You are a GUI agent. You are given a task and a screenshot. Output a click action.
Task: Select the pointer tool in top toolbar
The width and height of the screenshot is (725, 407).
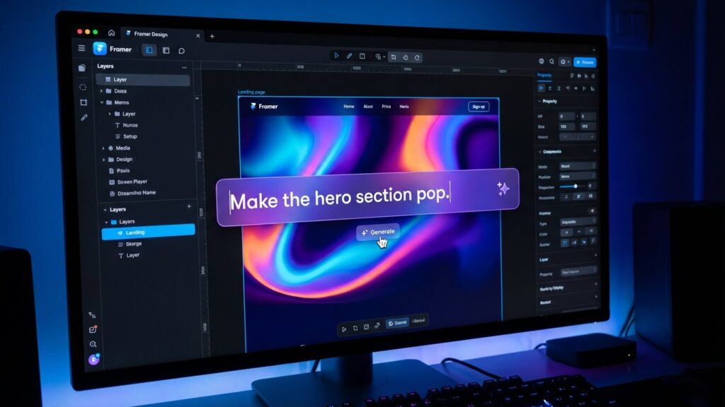tap(336, 55)
